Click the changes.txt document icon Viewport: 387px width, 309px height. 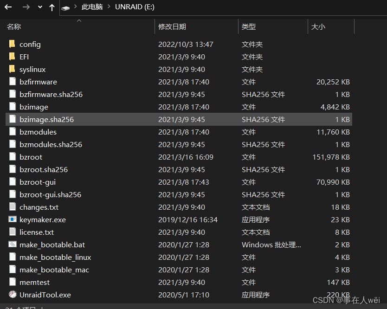(13, 206)
